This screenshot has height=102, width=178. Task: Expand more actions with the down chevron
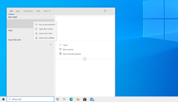coord(85,59)
